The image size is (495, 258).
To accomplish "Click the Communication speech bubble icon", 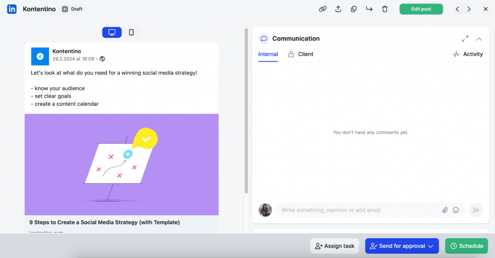I will click(263, 39).
